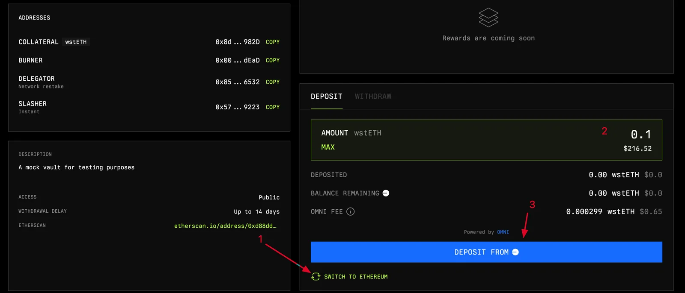Click the 'Public' access value
The width and height of the screenshot is (685, 293).
[x=269, y=197]
